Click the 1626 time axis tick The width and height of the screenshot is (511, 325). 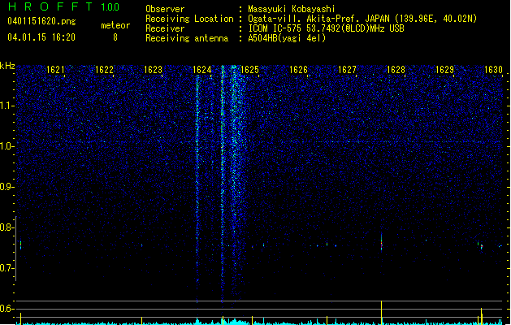tap(298, 70)
